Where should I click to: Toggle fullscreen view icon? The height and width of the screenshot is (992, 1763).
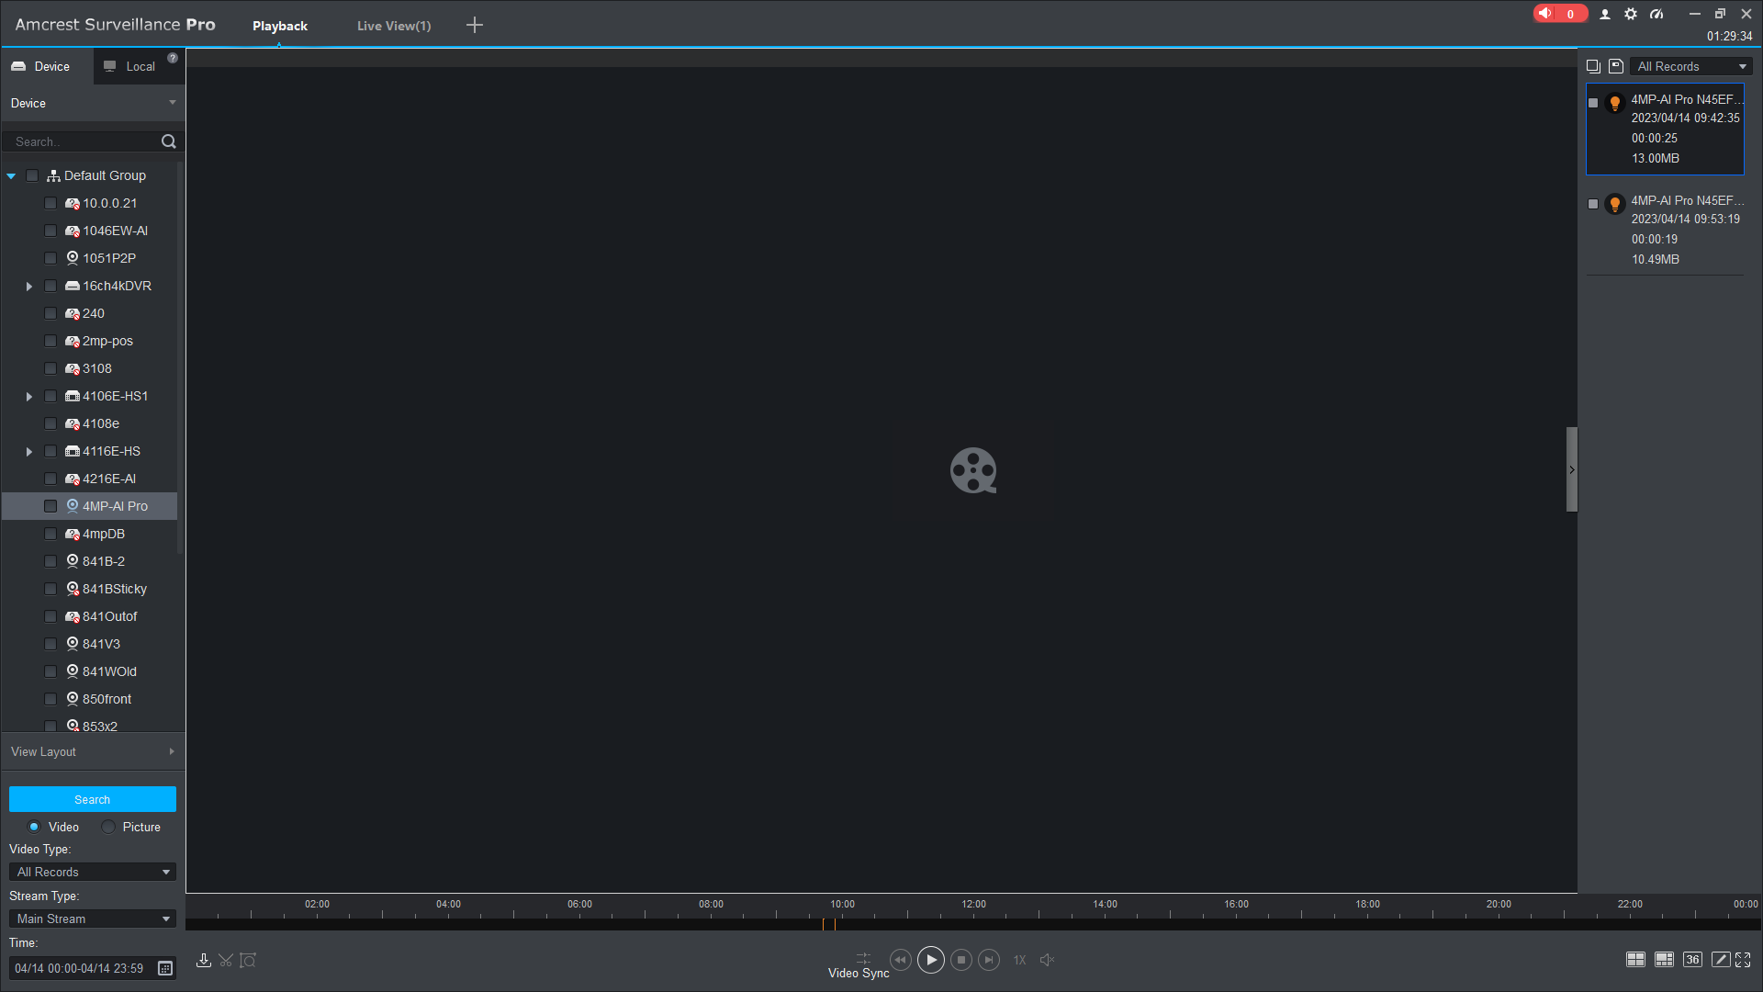coord(1743,960)
